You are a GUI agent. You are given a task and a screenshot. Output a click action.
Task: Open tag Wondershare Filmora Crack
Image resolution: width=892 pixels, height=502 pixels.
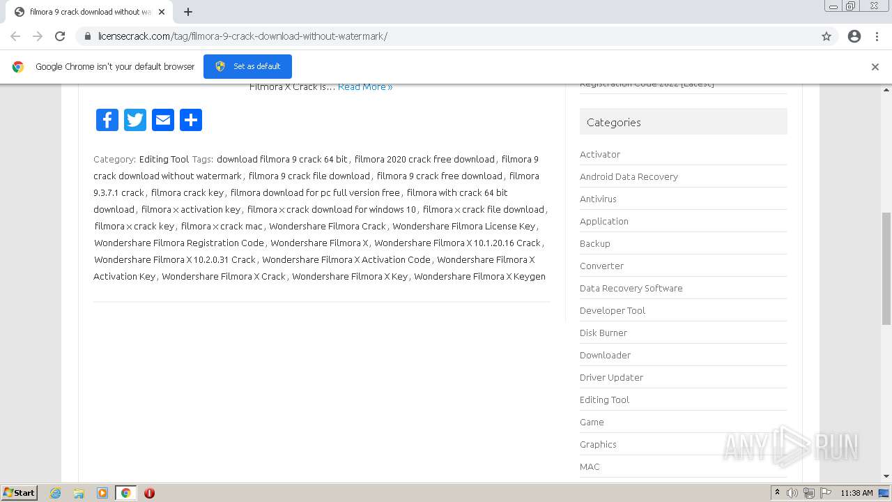[x=328, y=226]
